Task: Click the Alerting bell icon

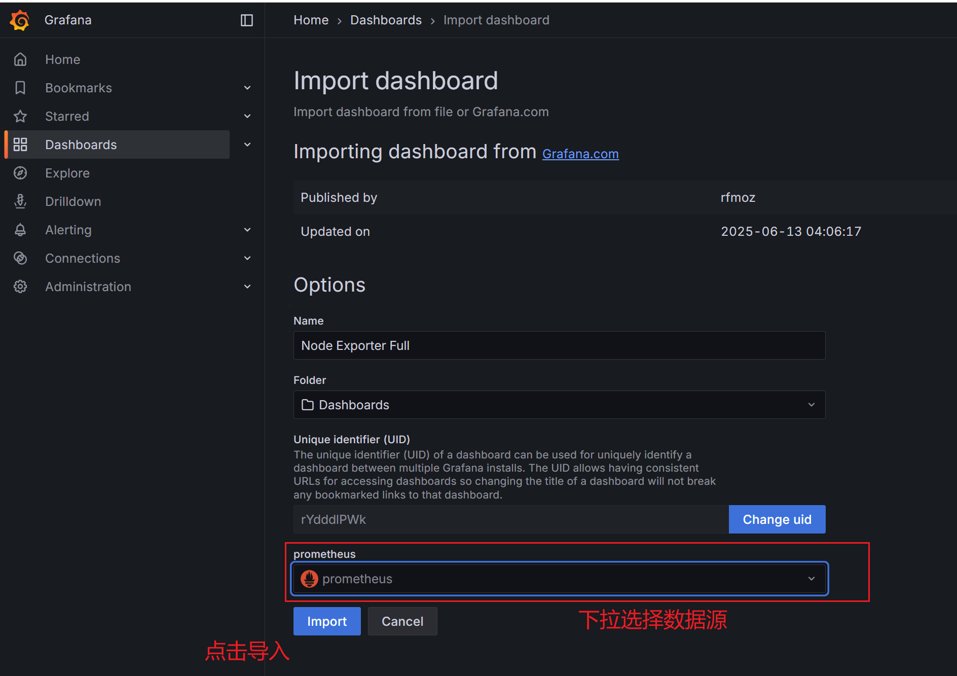Action: [20, 230]
